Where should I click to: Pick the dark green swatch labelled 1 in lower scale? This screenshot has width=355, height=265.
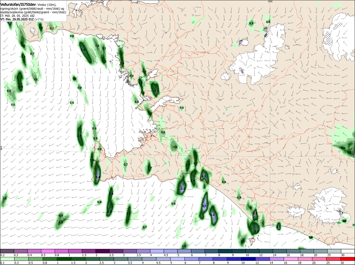click(x=64, y=259)
